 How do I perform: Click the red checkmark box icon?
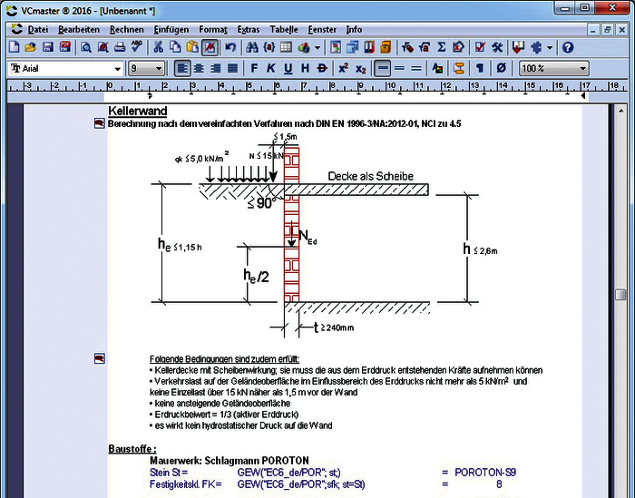(x=480, y=47)
